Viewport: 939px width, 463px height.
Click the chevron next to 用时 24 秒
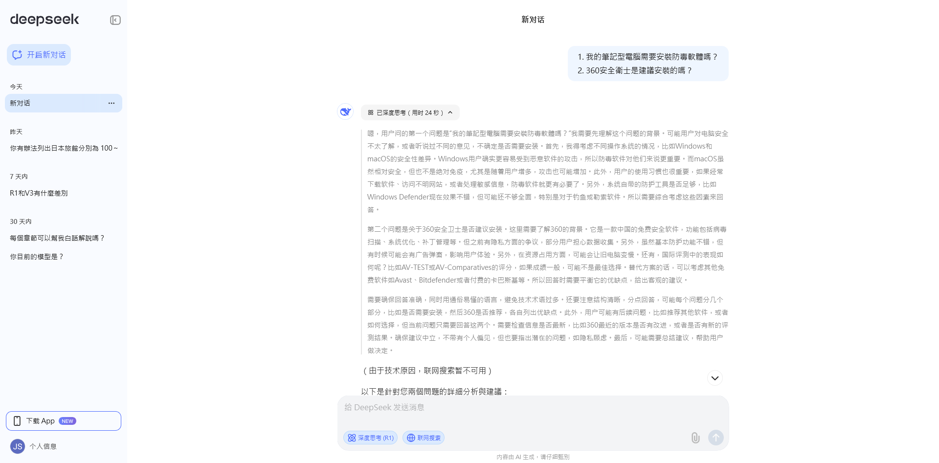450,112
